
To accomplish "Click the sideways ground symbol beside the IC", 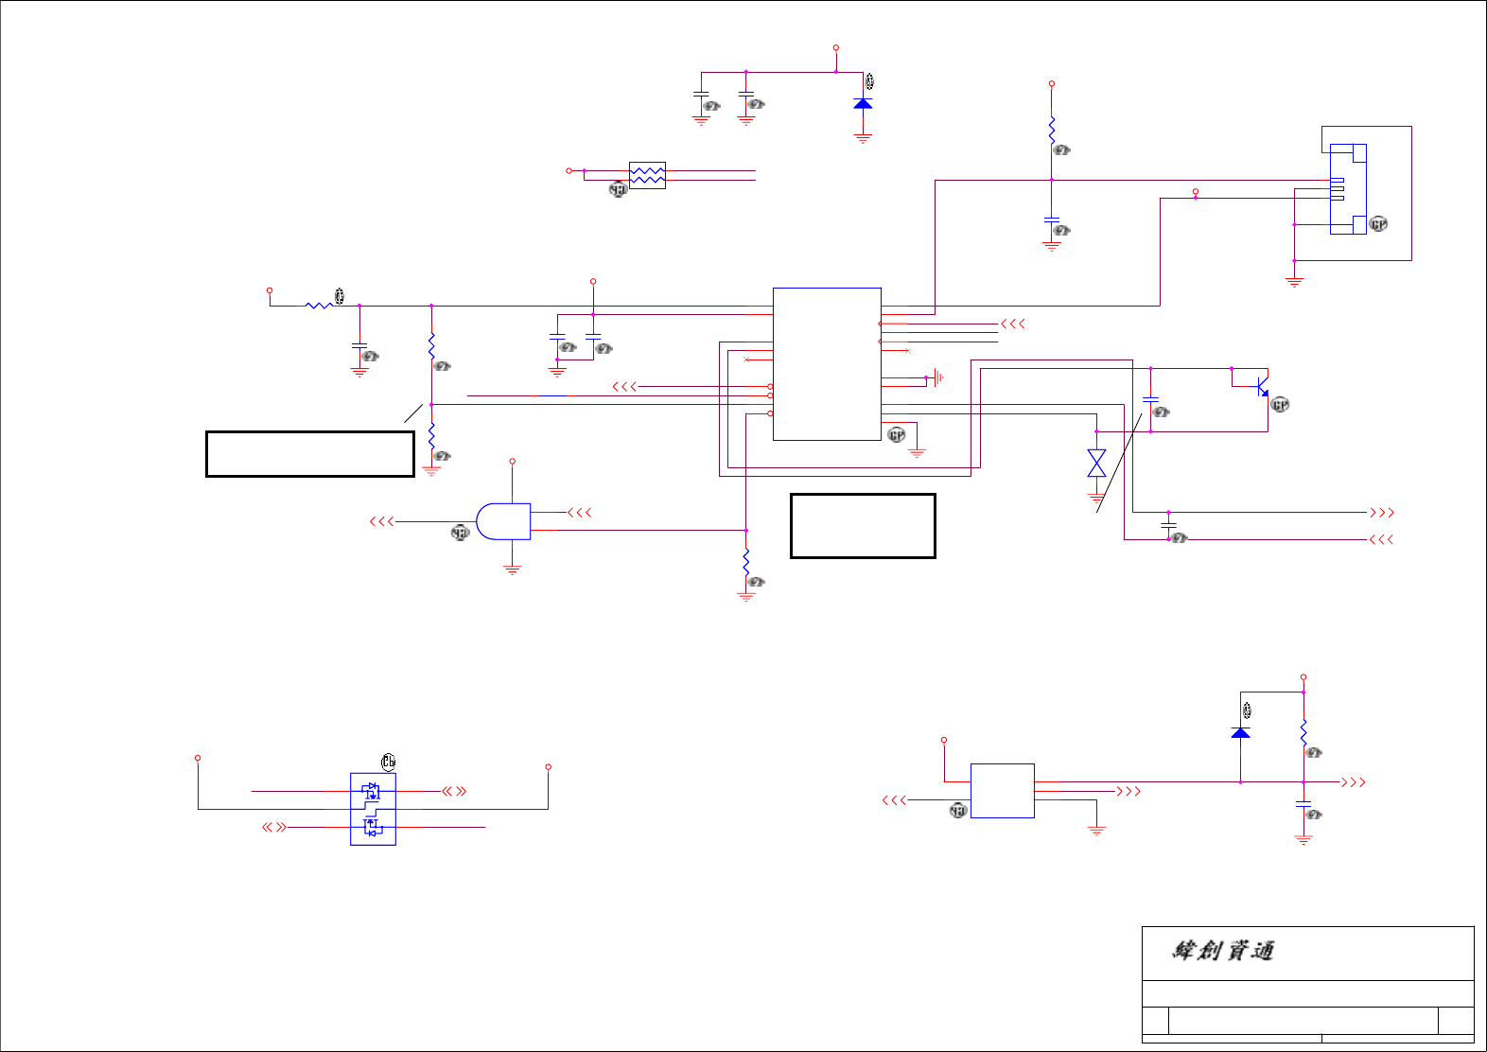I will pos(937,377).
